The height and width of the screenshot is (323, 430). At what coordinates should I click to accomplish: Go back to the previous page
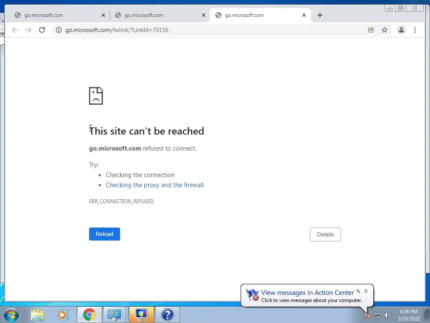click(15, 30)
